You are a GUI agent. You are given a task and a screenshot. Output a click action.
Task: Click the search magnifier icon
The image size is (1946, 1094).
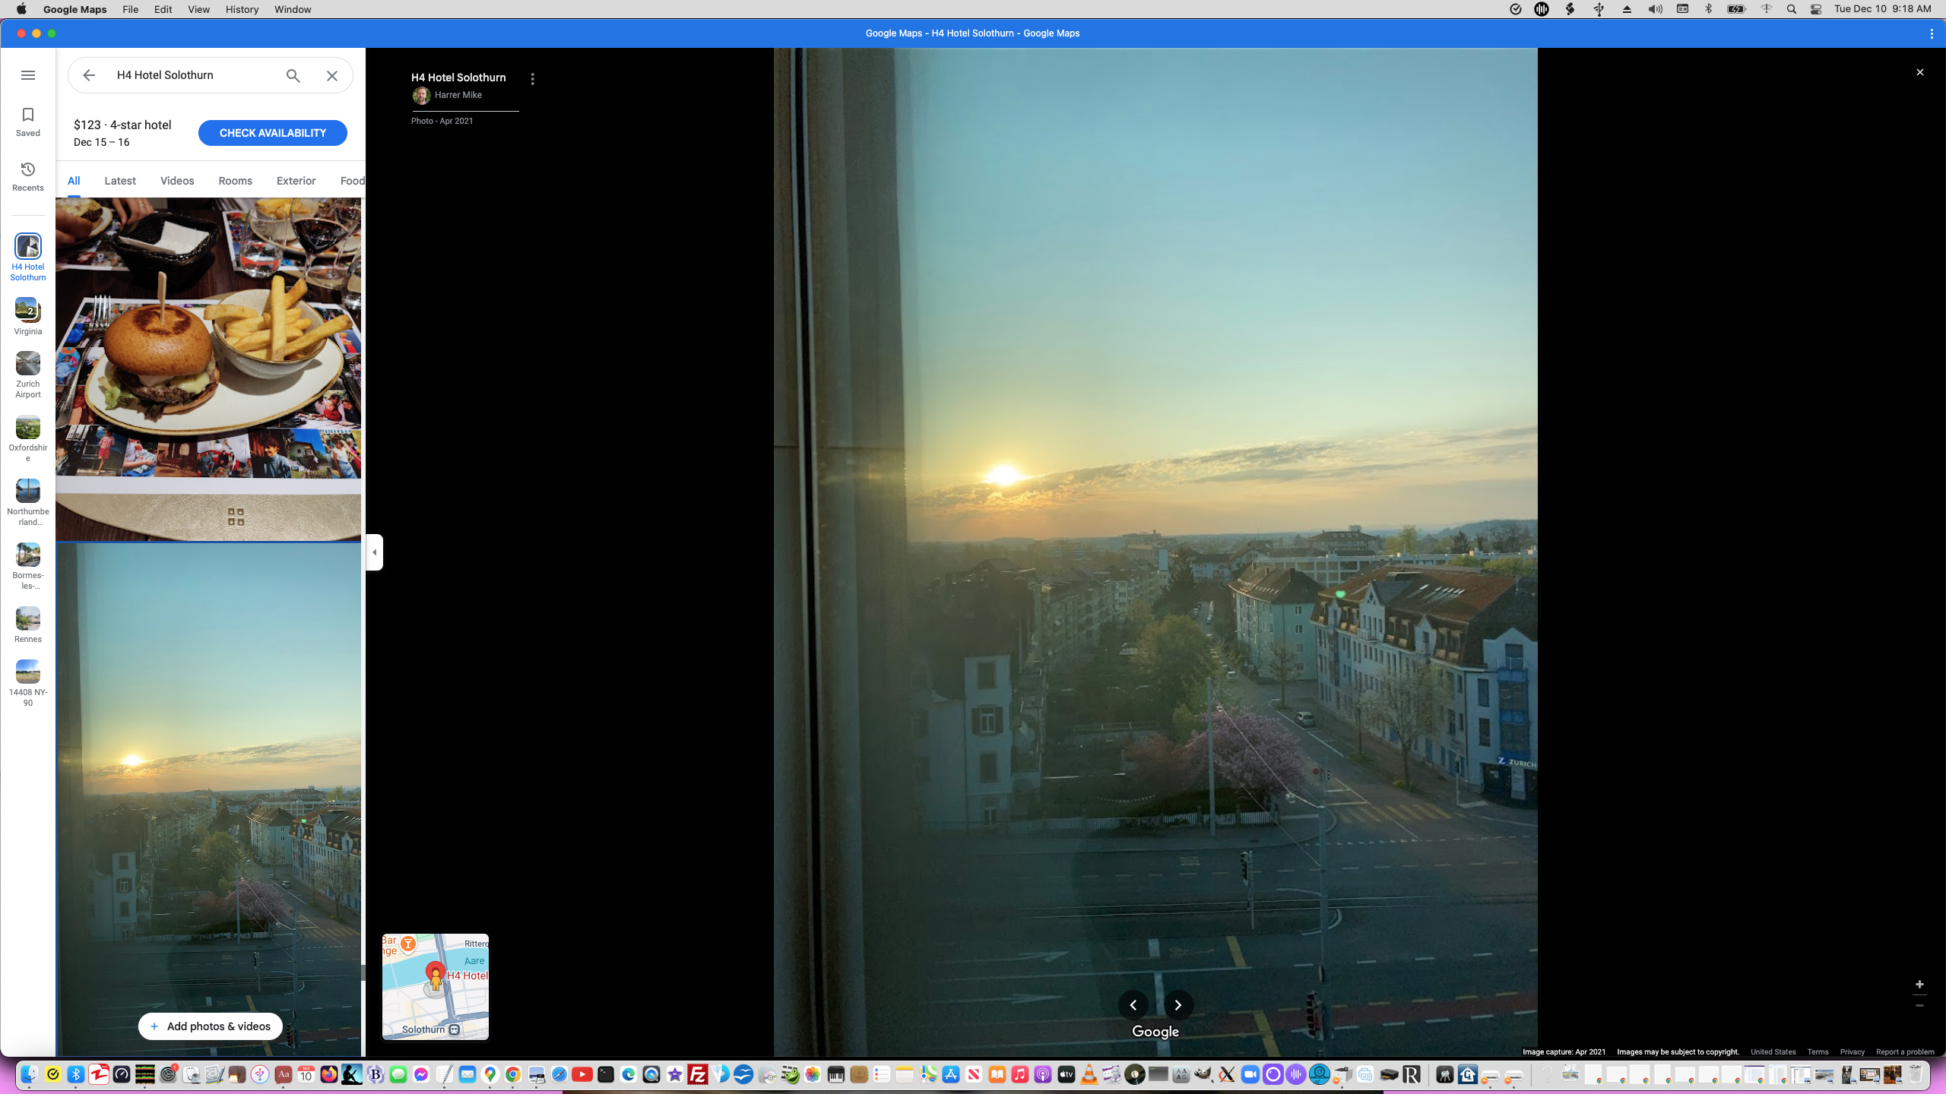coord(293,75)
